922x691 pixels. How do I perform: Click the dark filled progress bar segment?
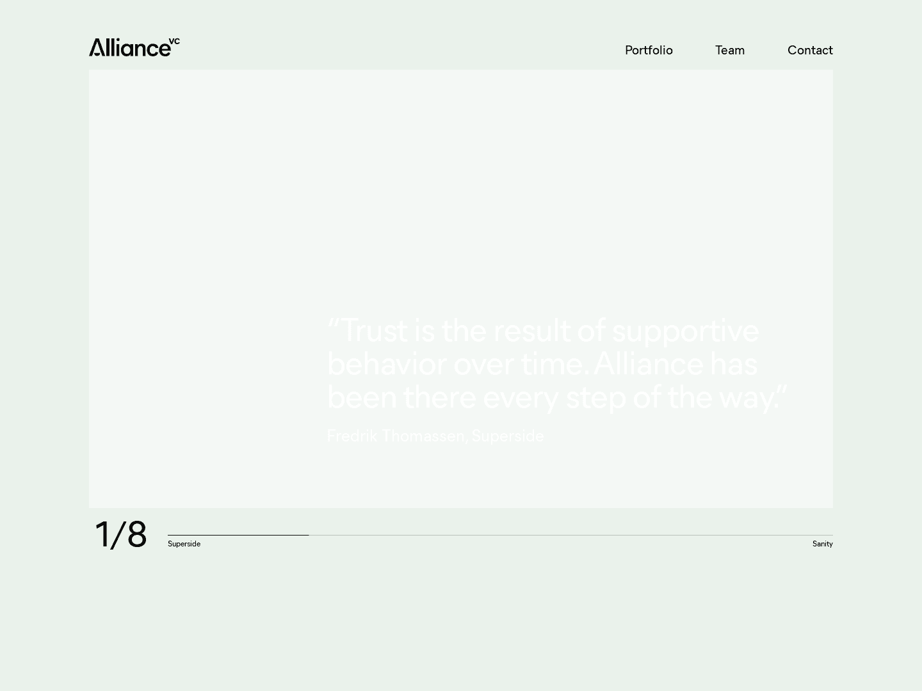click(238, 535)
